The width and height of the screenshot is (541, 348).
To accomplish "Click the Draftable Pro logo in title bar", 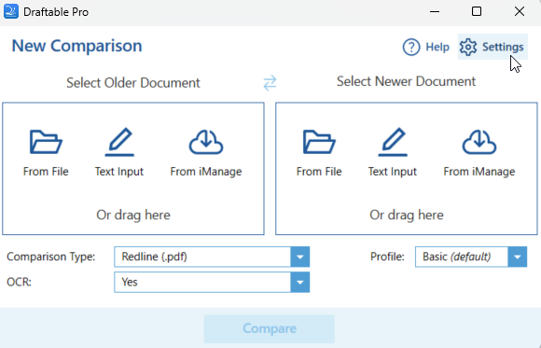I will [x=11, y=11].
